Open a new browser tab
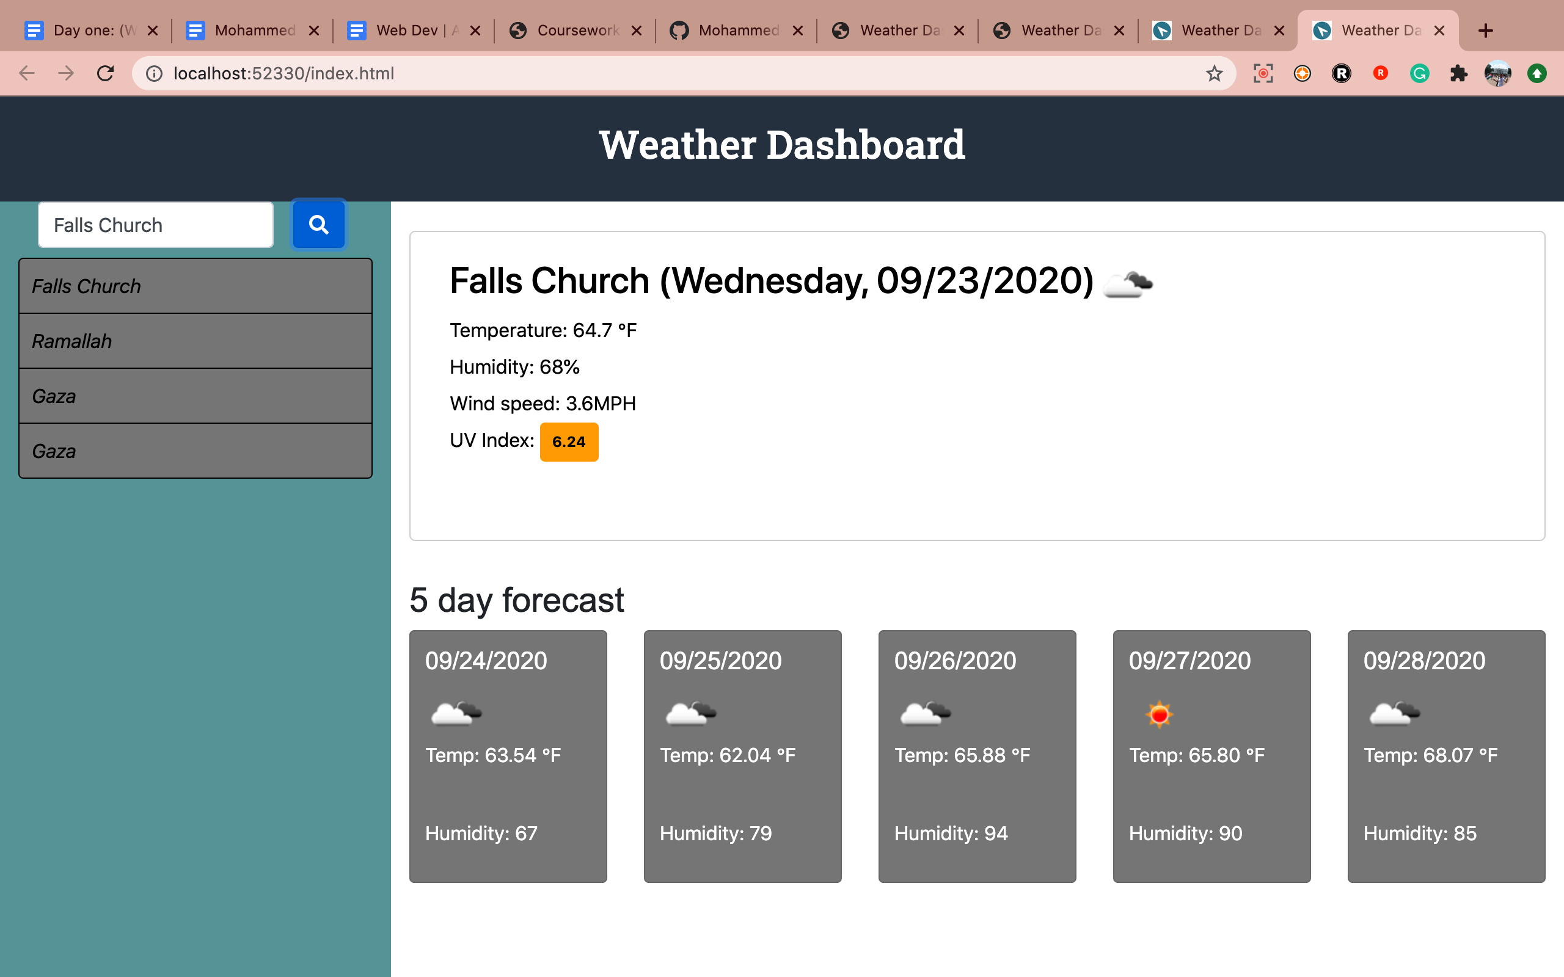 pos(1486,31)
